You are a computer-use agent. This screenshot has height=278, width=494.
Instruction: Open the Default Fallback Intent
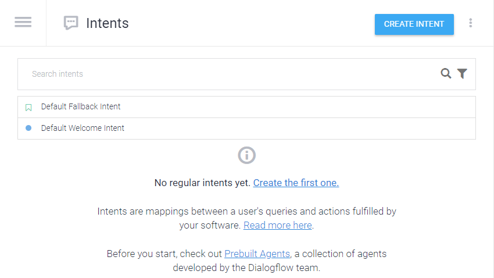(x=81, y=107)
